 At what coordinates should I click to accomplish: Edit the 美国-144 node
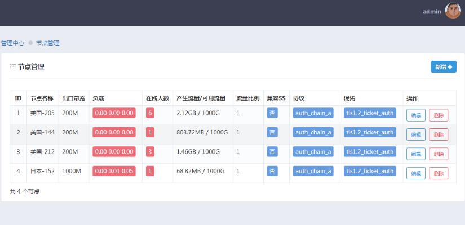pos(416,134)
